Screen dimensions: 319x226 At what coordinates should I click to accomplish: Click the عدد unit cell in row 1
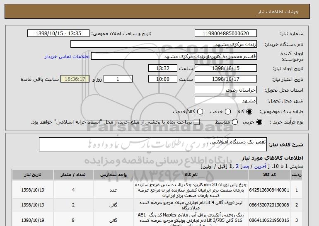(x=114, y=190)
